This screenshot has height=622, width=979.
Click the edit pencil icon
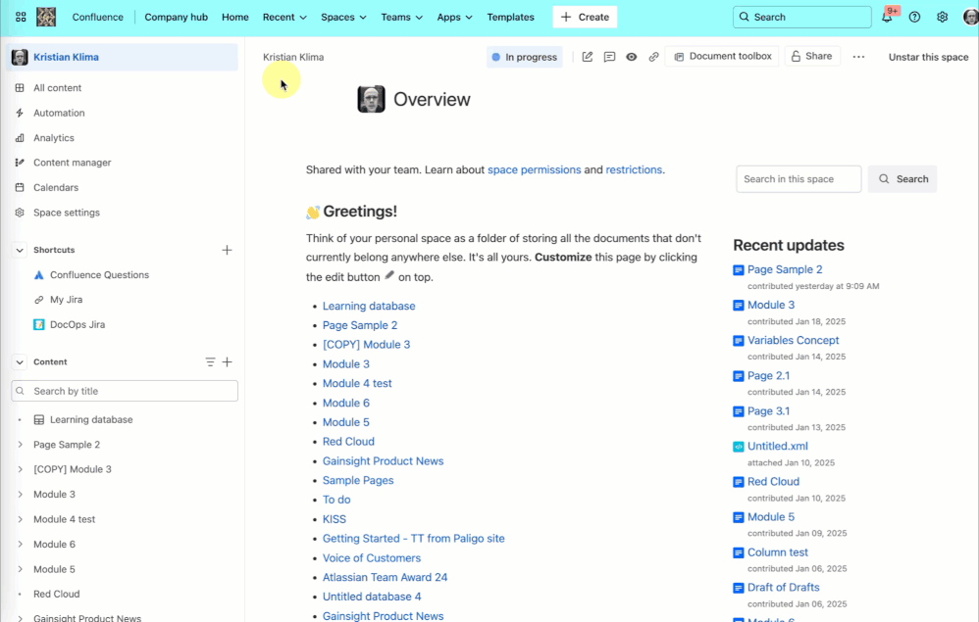pos(587,57)
